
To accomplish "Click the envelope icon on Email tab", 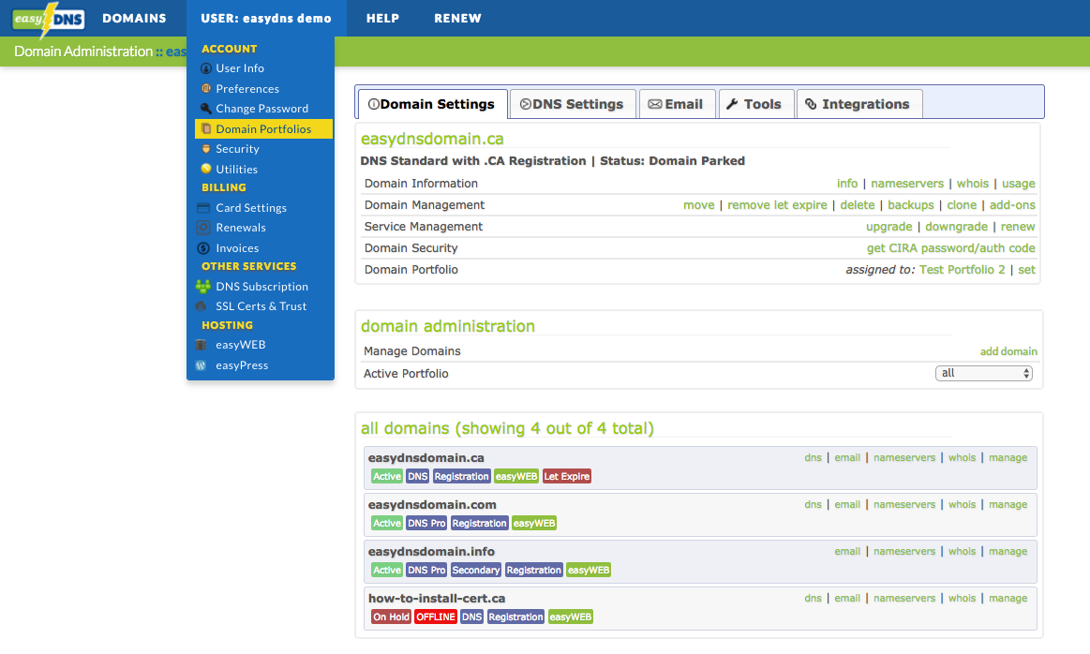I will coord(655,104).
